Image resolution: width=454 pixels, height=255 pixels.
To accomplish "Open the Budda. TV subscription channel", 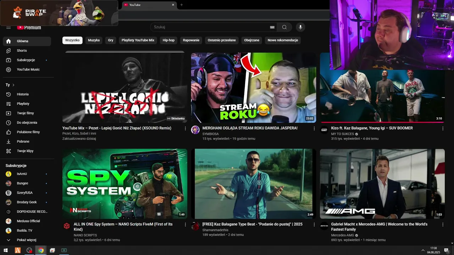I will 27,231.
